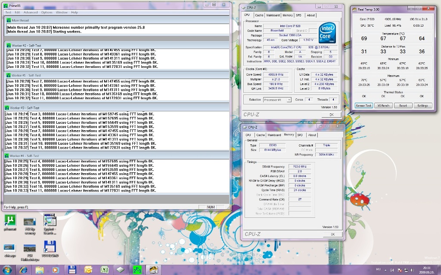The width and height of the screenshot is (441, 275).
Task: Click Worker #4 Self-Test window icon
Action: pyautogui.click(x=7, y=156)
